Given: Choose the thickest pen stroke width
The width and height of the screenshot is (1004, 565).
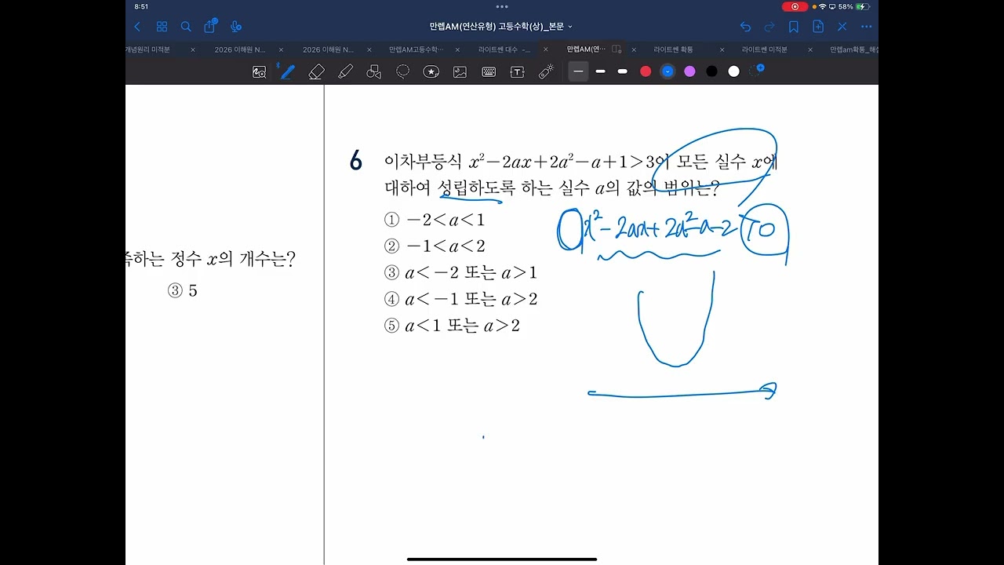Looking at the screenshot, I should pyautogui.click(x=622, y=71).
